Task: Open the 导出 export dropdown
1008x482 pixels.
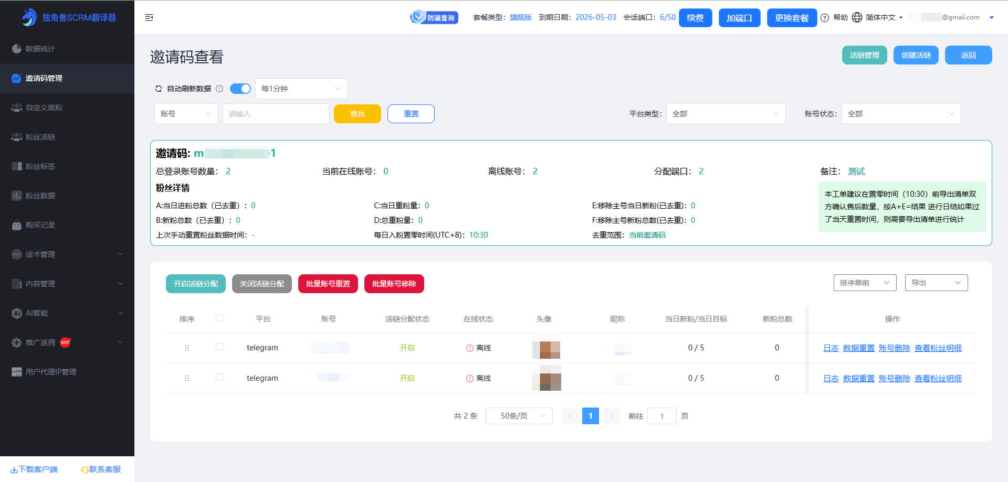Action: [936, 283]
